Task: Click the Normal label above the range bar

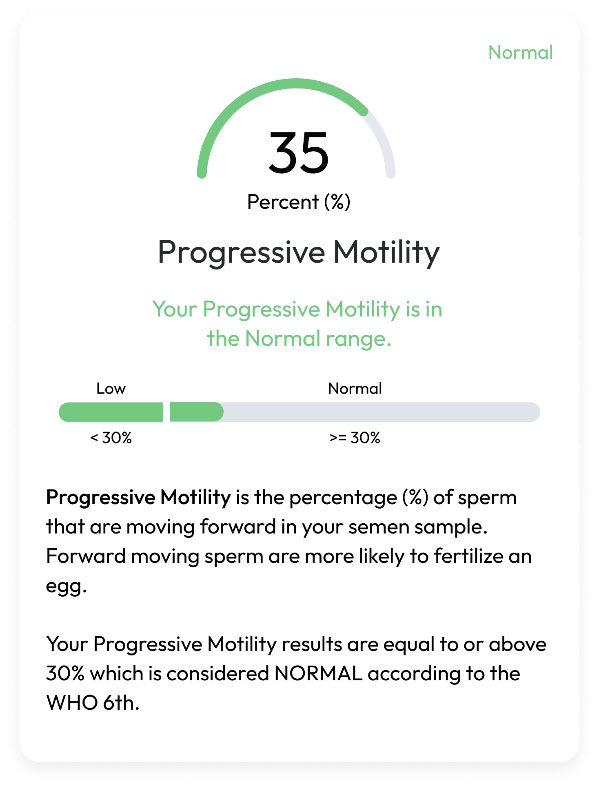Action: coord(355,389)
